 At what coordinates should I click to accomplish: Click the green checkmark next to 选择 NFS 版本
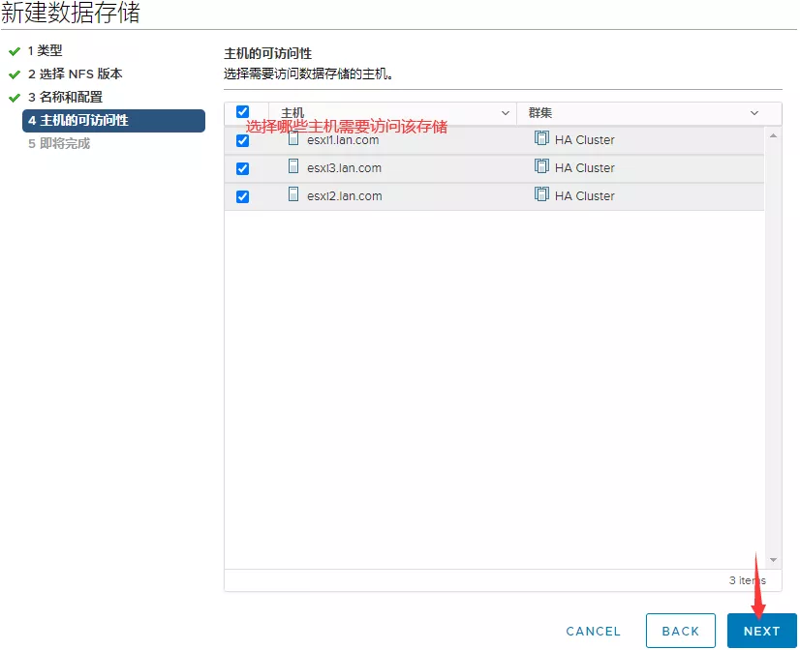(x=14, y=74)
